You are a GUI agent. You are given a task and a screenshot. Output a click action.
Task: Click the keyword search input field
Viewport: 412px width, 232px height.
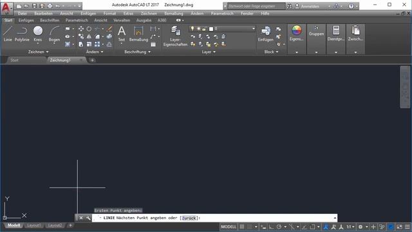pos(256,6)
